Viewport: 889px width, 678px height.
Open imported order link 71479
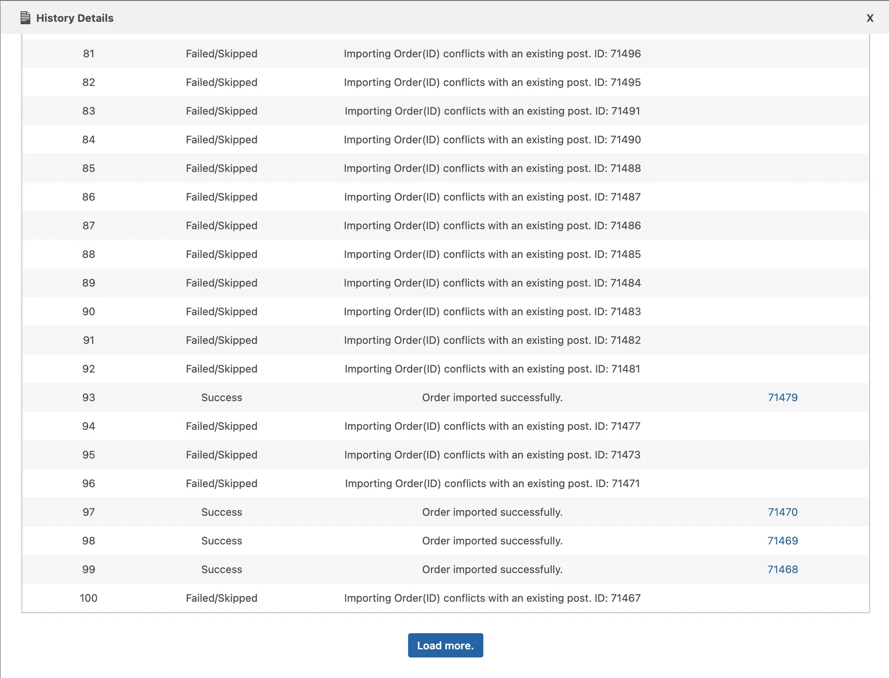click(782, 397)
